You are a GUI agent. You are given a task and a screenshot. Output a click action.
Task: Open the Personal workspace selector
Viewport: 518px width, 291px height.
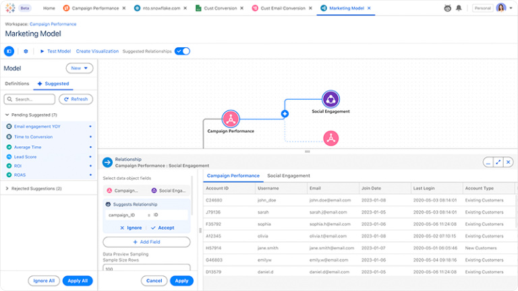[x=482, y=8]
